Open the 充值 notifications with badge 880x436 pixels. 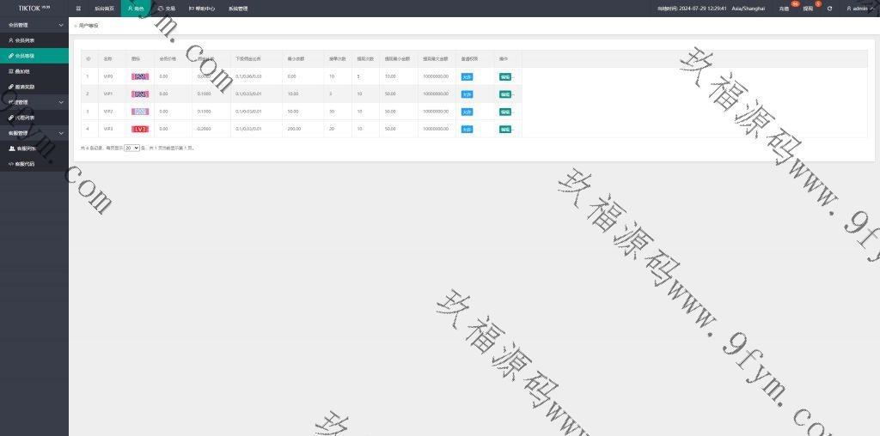[x=784, y=8]
